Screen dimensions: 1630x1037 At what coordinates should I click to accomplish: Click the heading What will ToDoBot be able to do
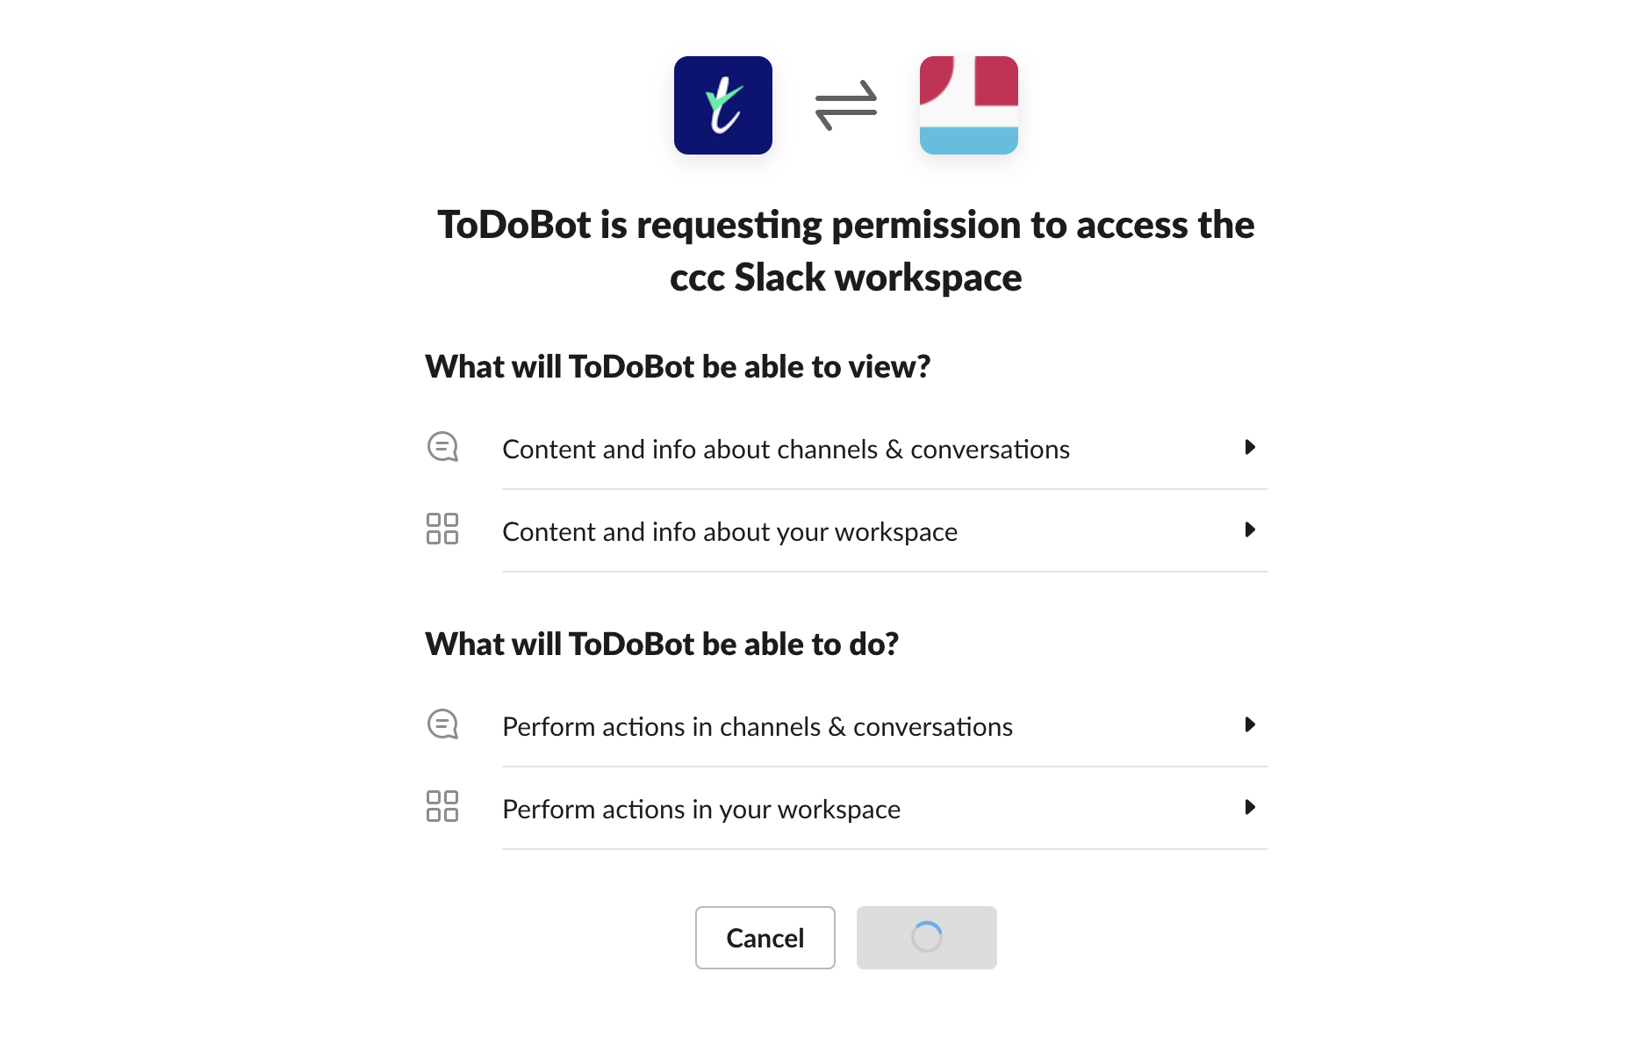tap(662, 643)
